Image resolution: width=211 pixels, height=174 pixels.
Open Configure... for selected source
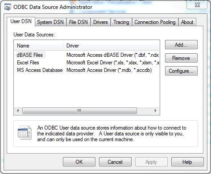tap(181, 71)
